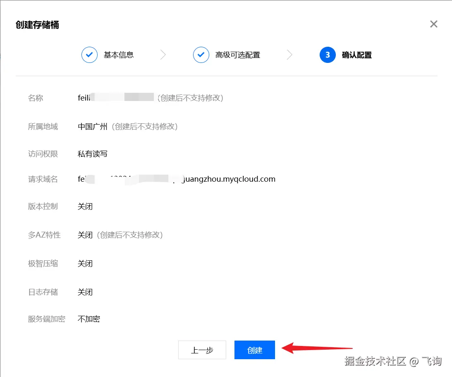Click the 不加密 encryption value
This screenshot has width=452, height=377.
click(89, 319)
